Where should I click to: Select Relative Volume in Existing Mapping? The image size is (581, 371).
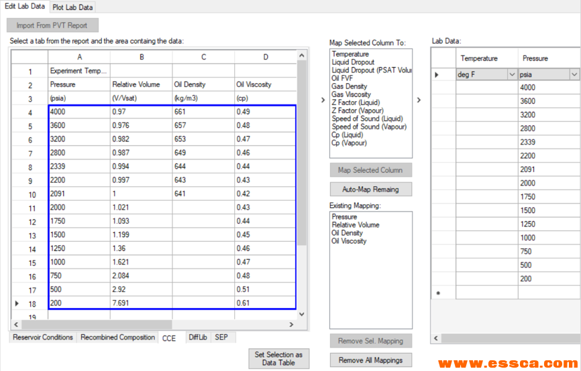coord(355,225)
